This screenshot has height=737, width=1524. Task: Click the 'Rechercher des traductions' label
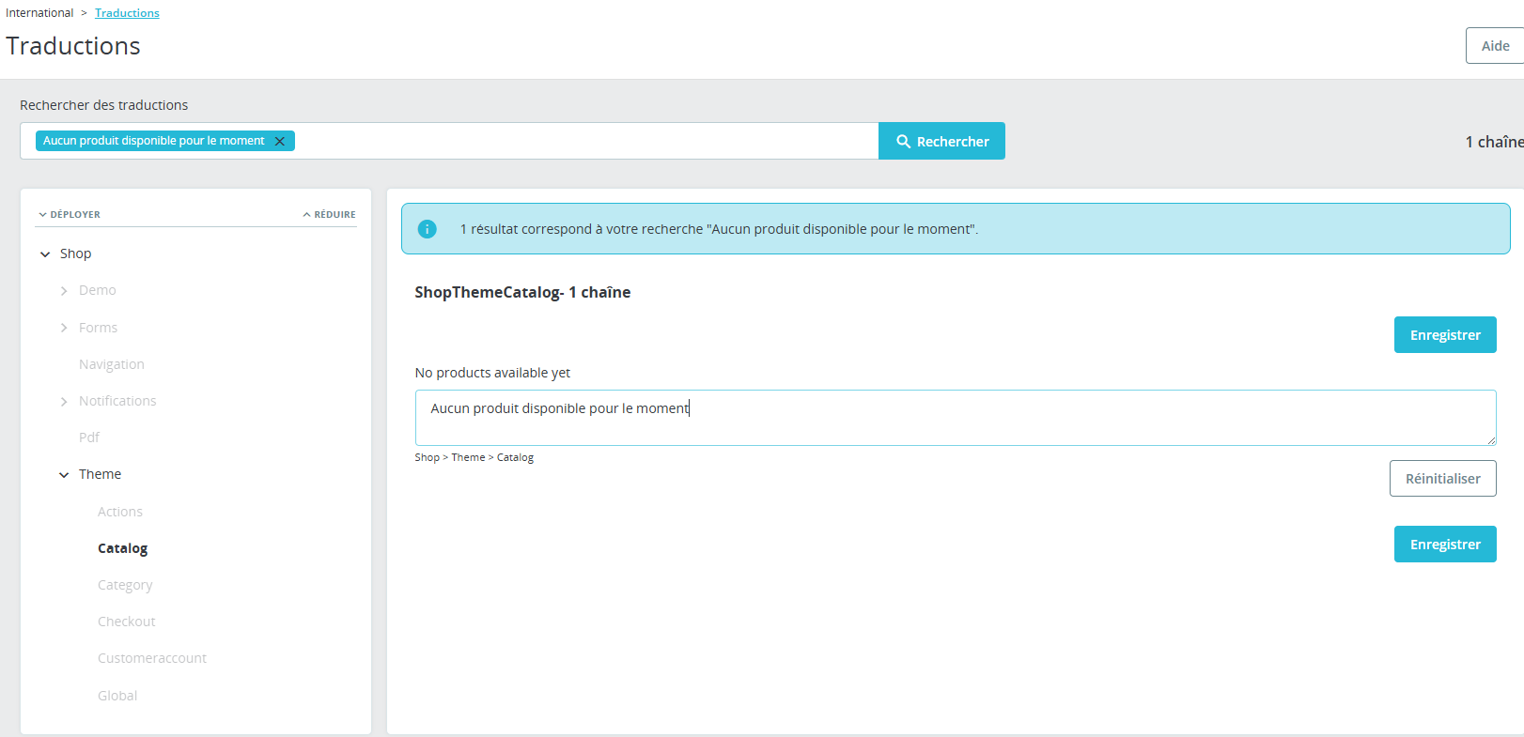[x=104, y=105]
